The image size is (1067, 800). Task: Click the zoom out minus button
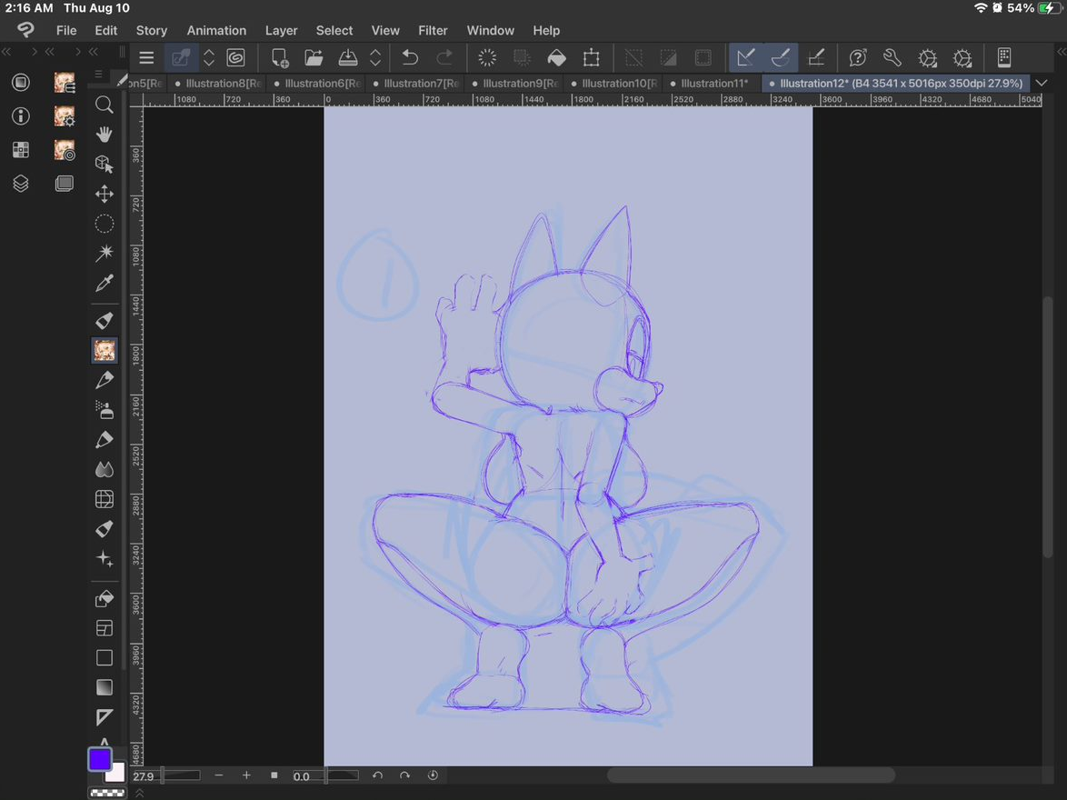pos(219,775)
